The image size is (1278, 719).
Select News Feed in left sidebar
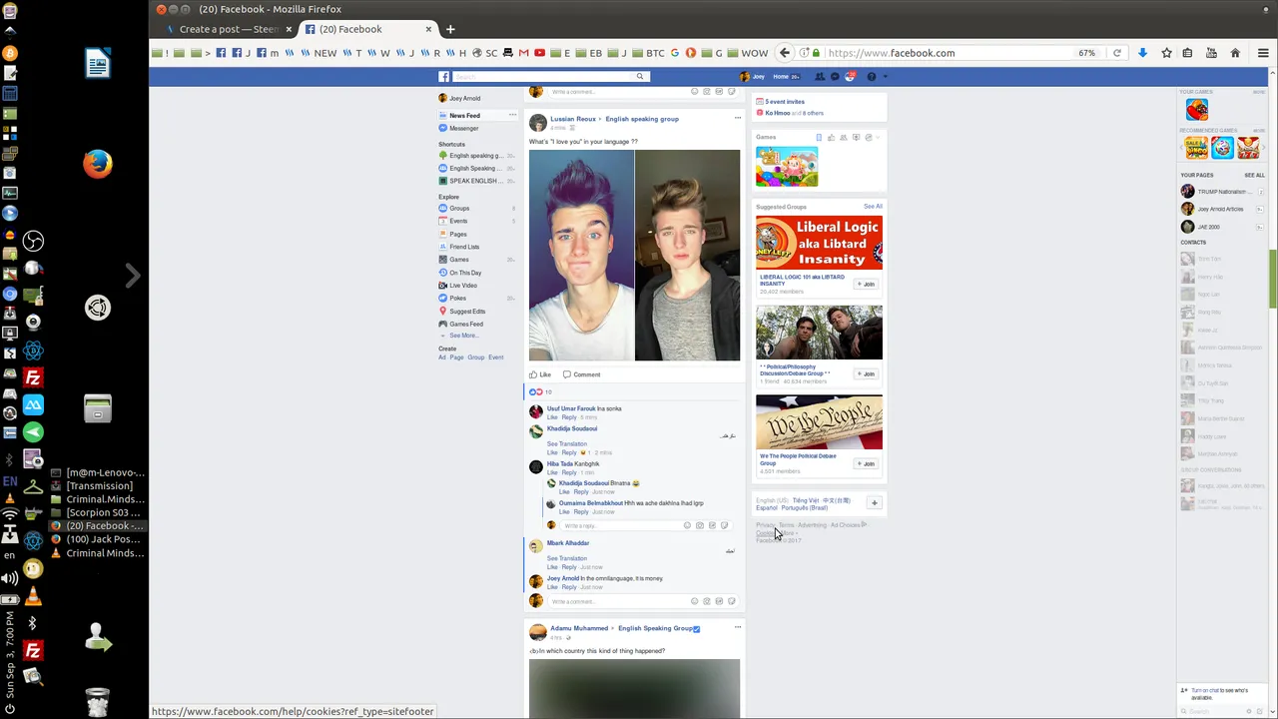coord(464,115)
